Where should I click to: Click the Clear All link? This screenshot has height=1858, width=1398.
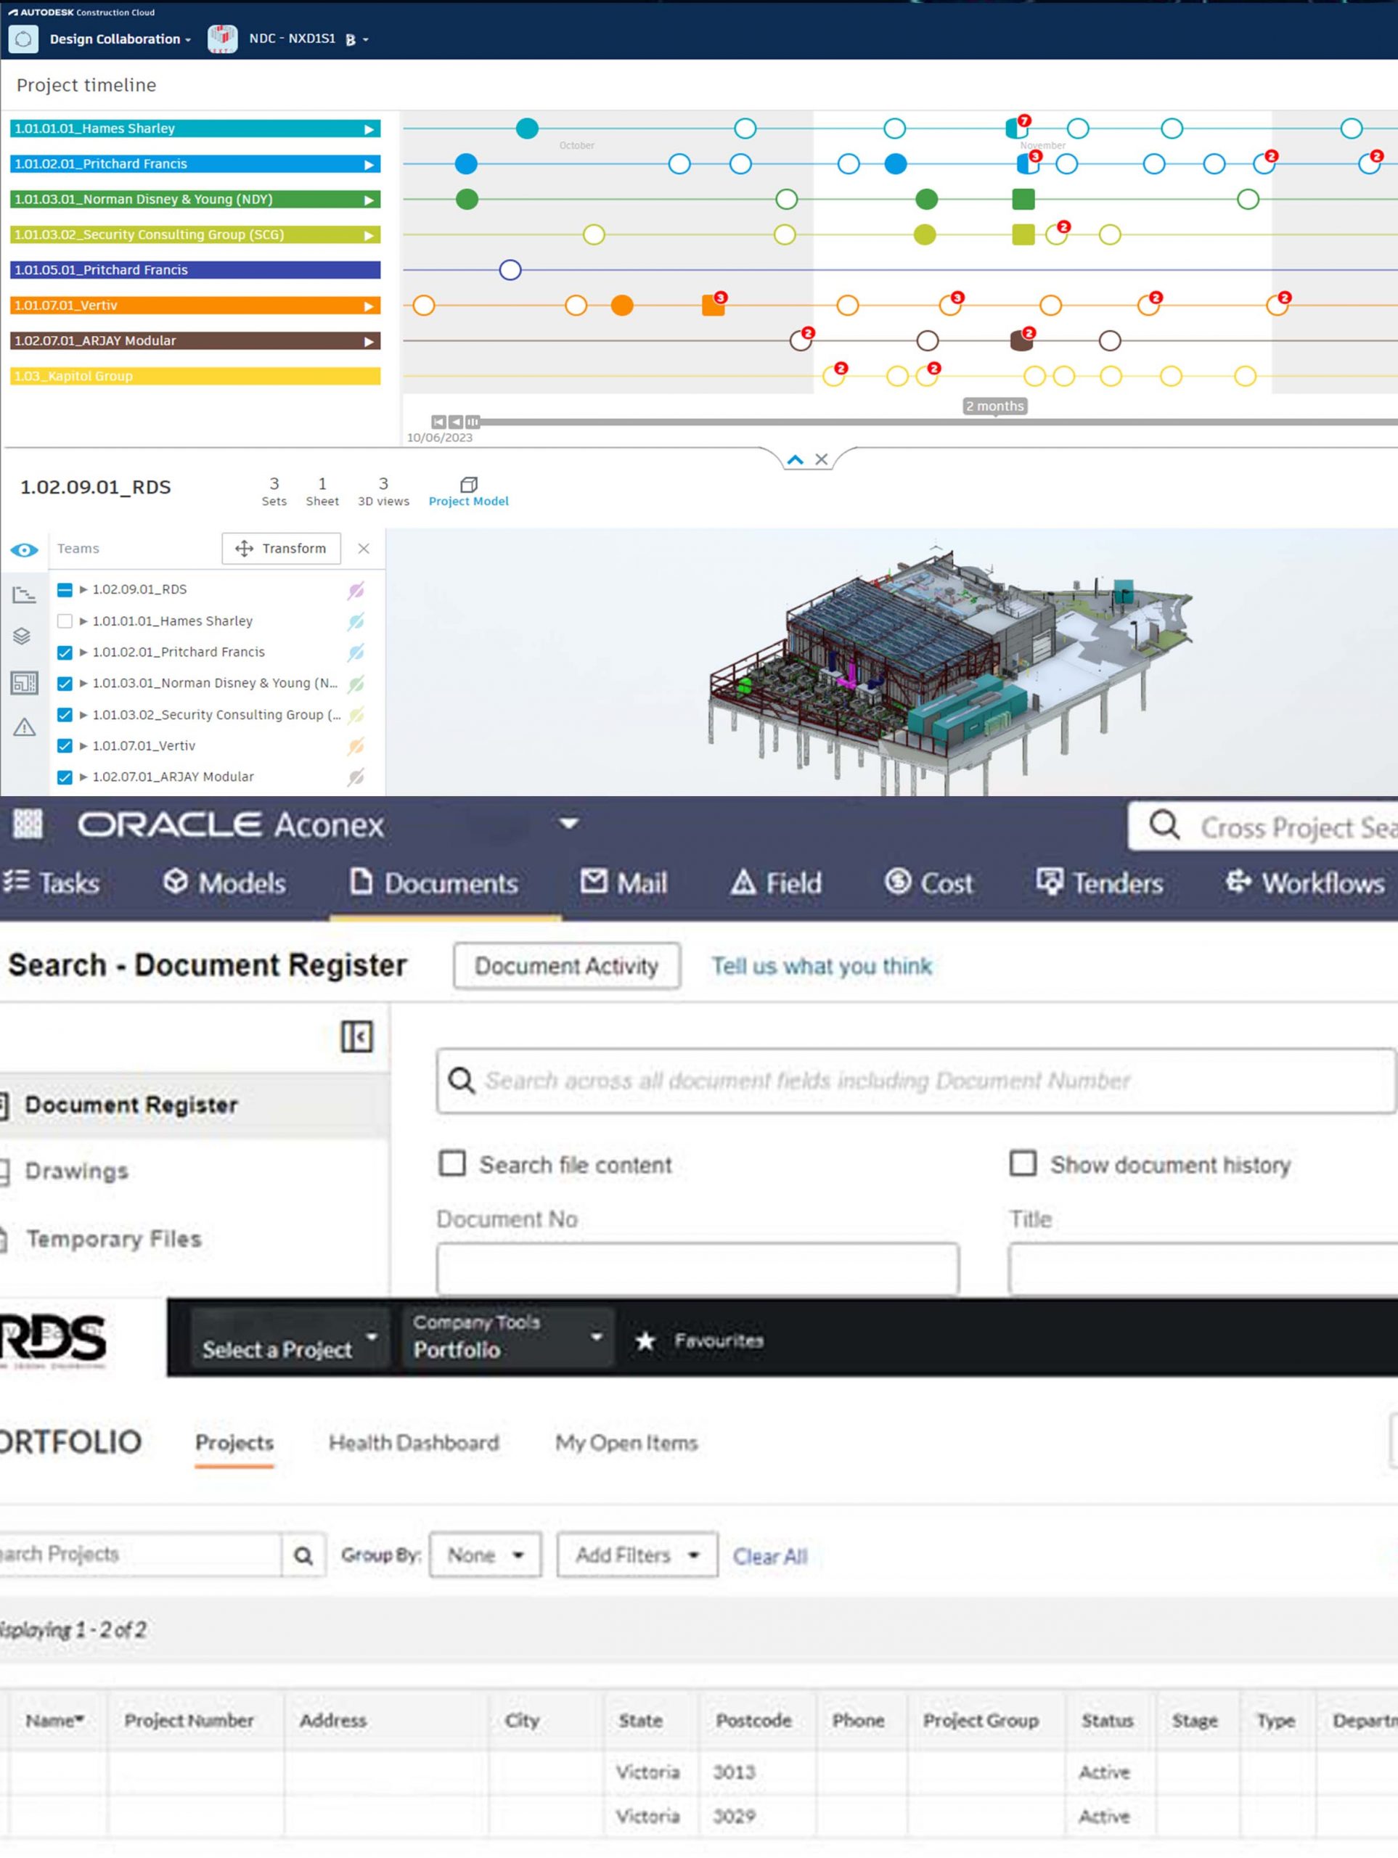tap(769, 1555)
